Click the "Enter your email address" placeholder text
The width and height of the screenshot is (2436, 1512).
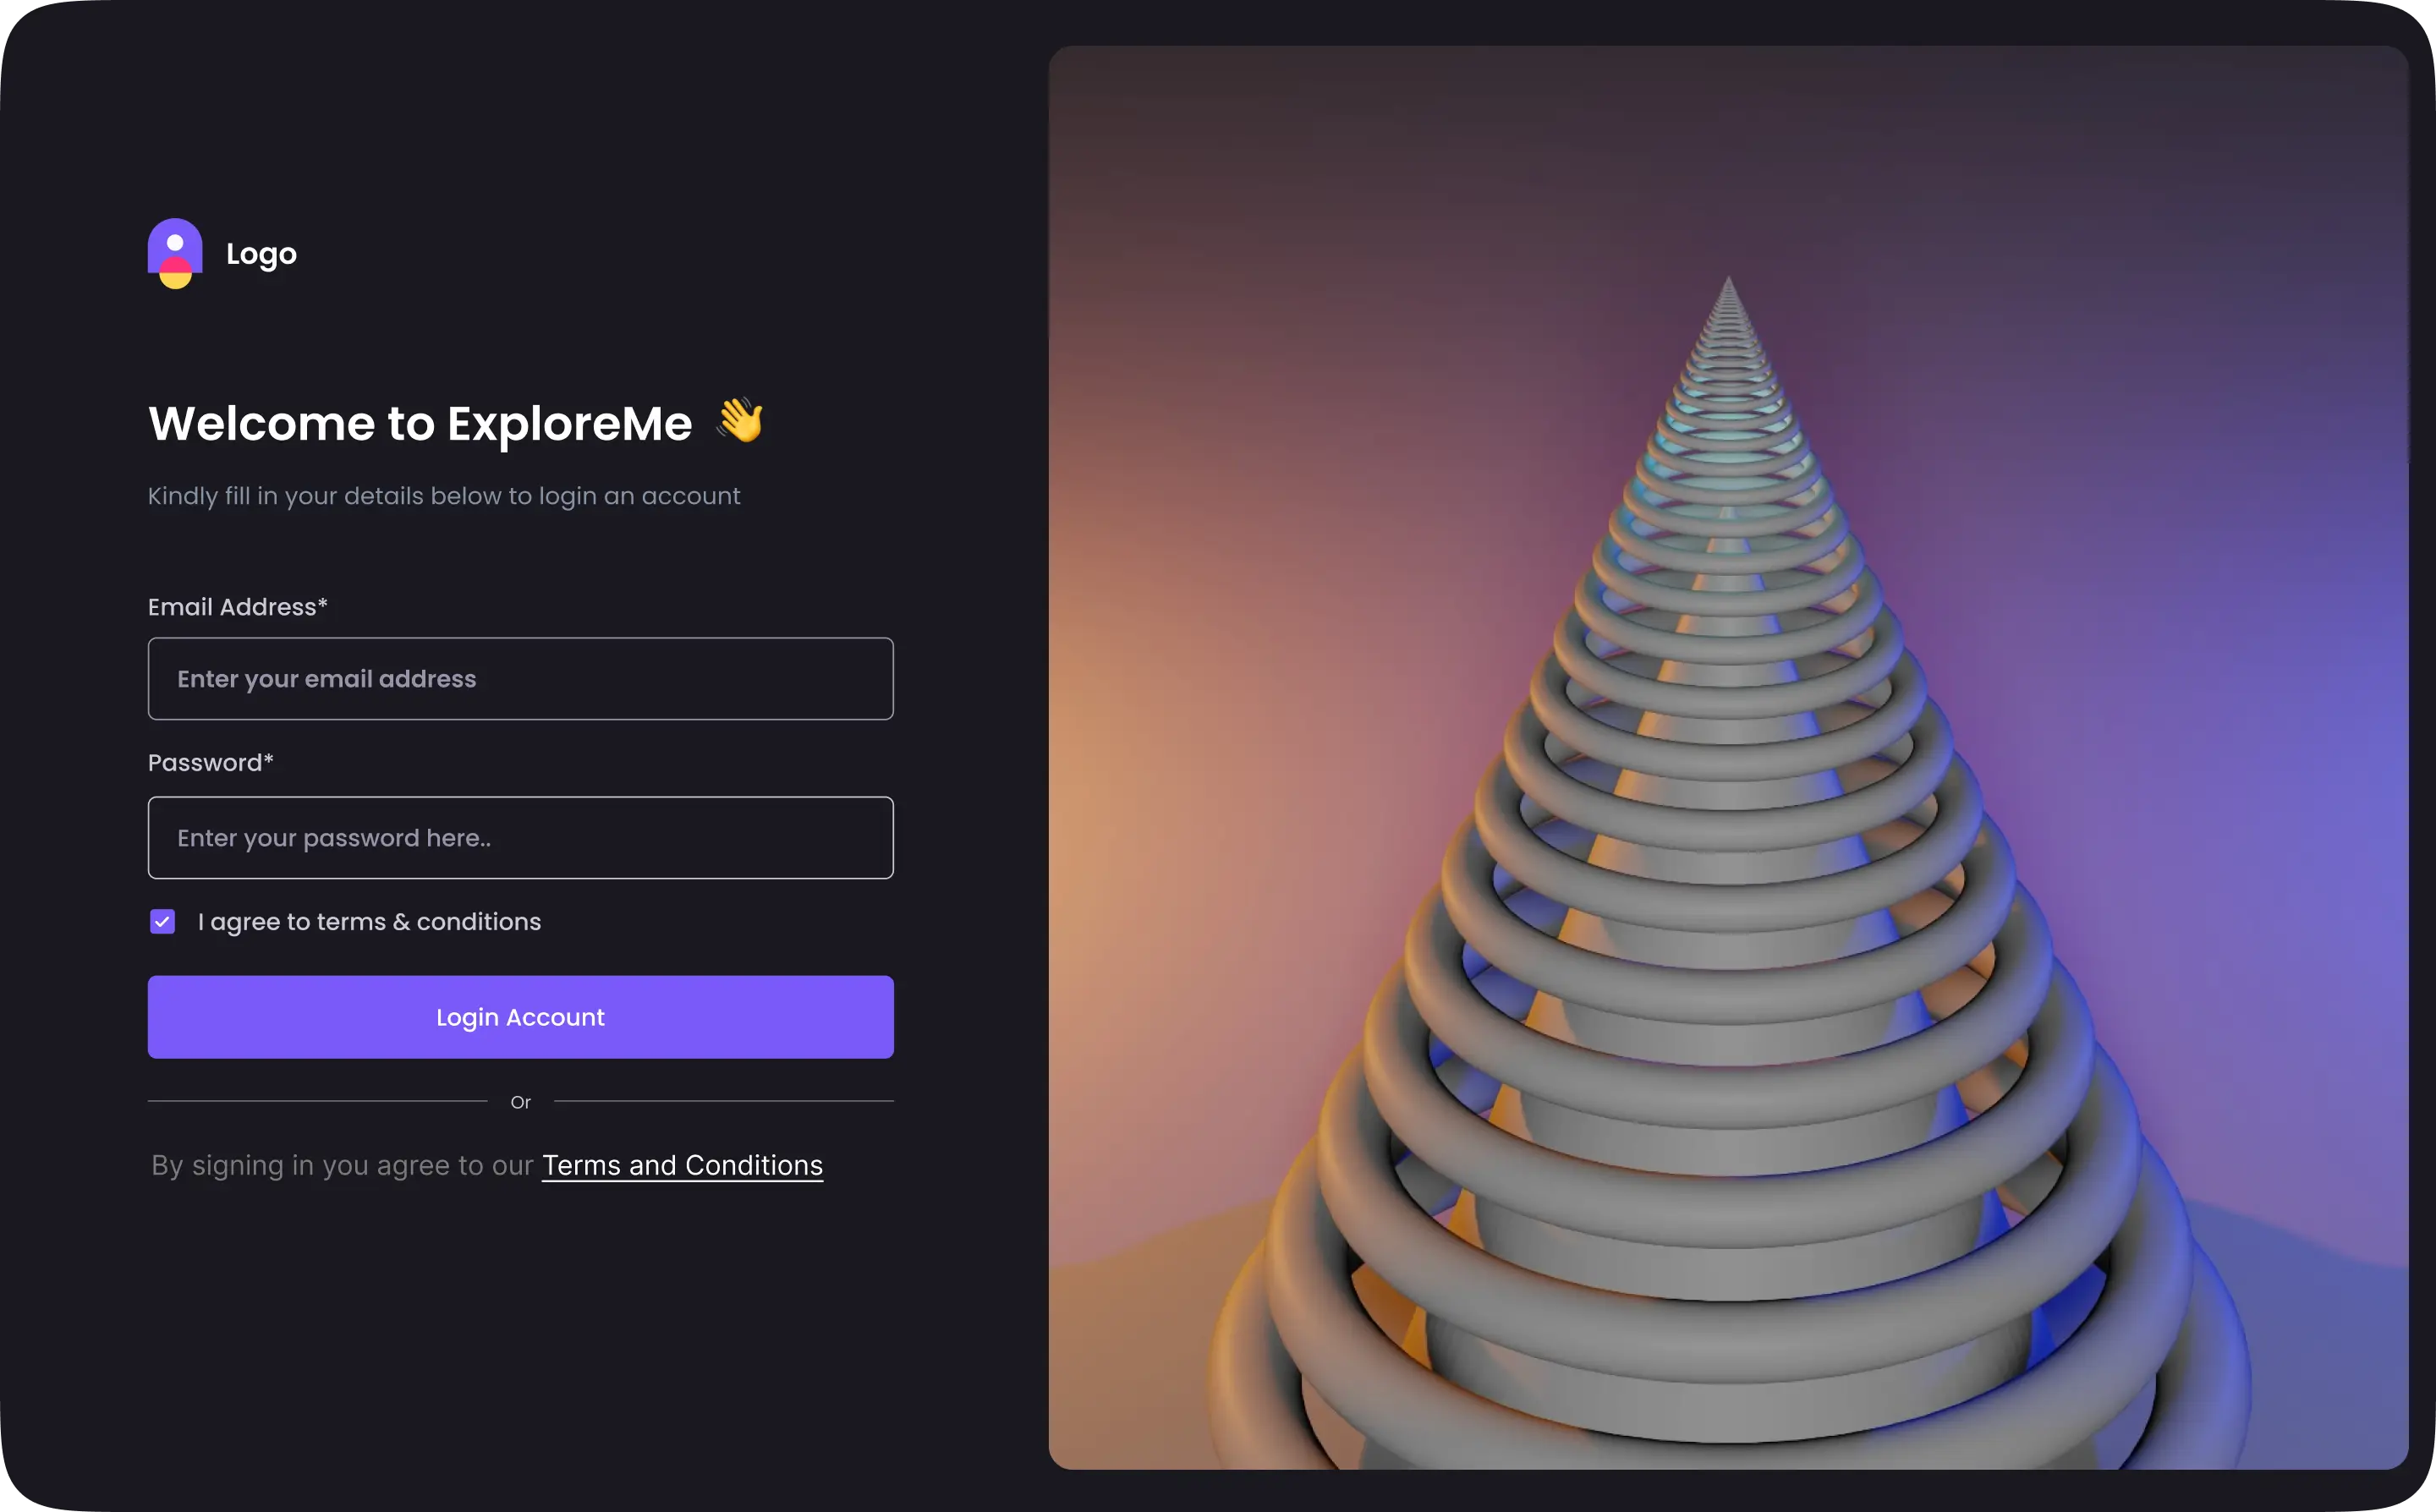pyautogui.click(x=327, y=679)
